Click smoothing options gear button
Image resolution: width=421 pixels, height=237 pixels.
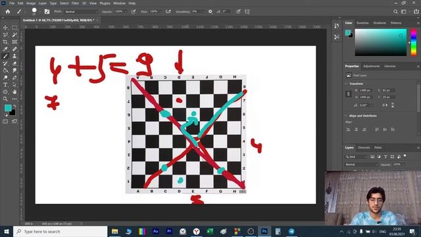[x=210, y=12]
